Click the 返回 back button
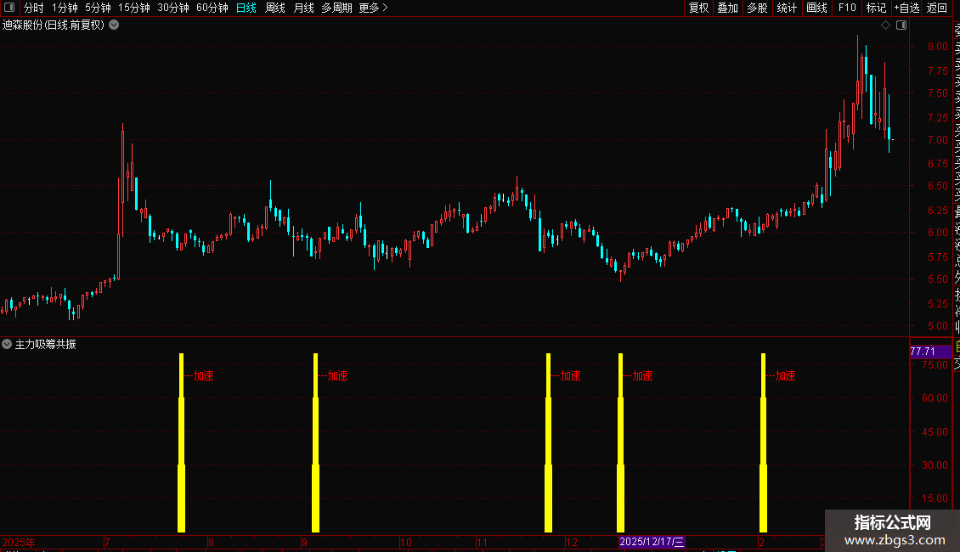 pyautogui.click(x=937, y=8)
